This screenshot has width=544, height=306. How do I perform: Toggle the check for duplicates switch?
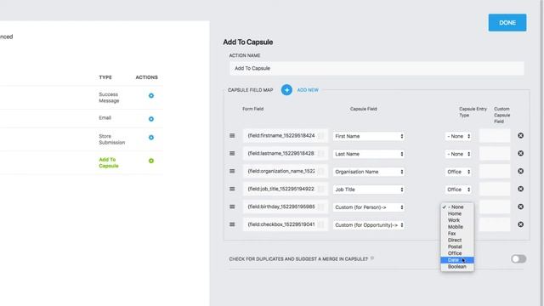tap(518, 258)
